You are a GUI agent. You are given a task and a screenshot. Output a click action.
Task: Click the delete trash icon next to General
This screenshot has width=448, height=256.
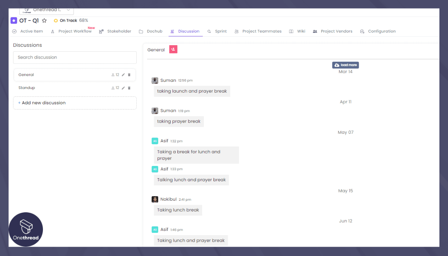(129, 74)
